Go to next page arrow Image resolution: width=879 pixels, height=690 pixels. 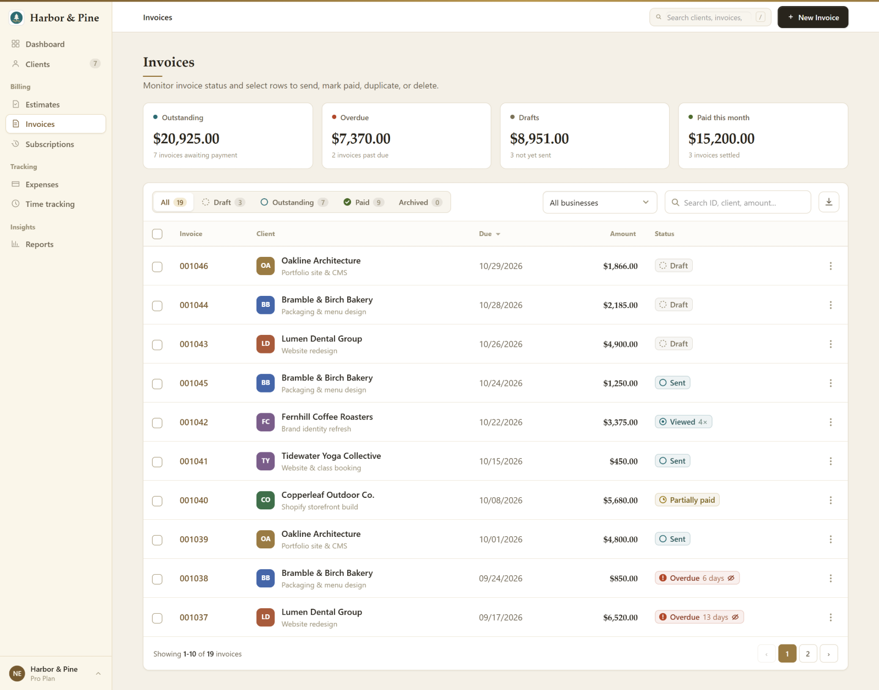coord(828,654)
